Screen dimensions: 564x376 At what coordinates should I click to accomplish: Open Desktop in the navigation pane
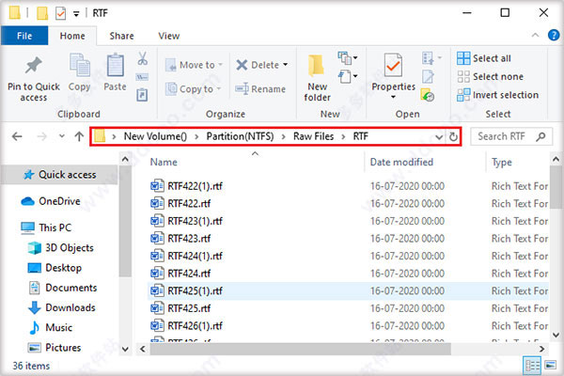pyautogui.click(x=55, y=268)
